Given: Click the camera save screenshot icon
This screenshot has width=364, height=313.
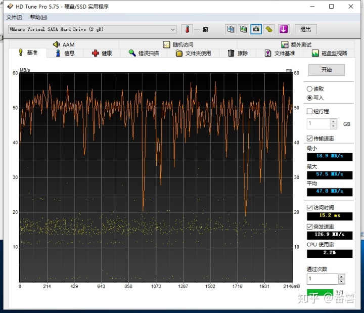Looking at the screenshot, I should [256, 29].
